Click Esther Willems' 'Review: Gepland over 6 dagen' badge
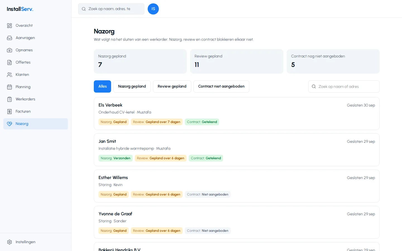The image size is (402, 251). click(x=157, y=194)
